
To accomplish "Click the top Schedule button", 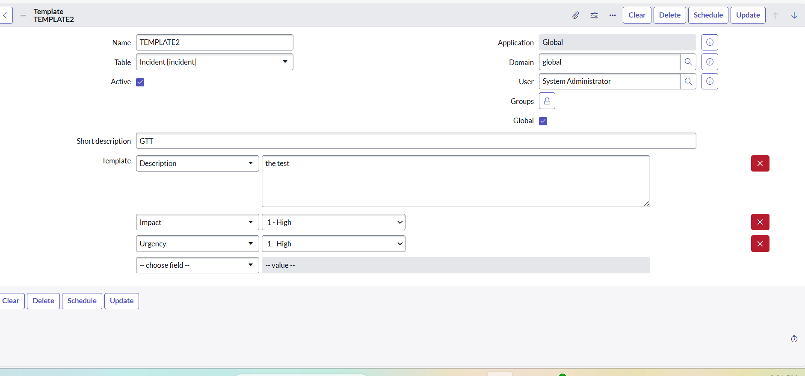I will click(708, 15).
